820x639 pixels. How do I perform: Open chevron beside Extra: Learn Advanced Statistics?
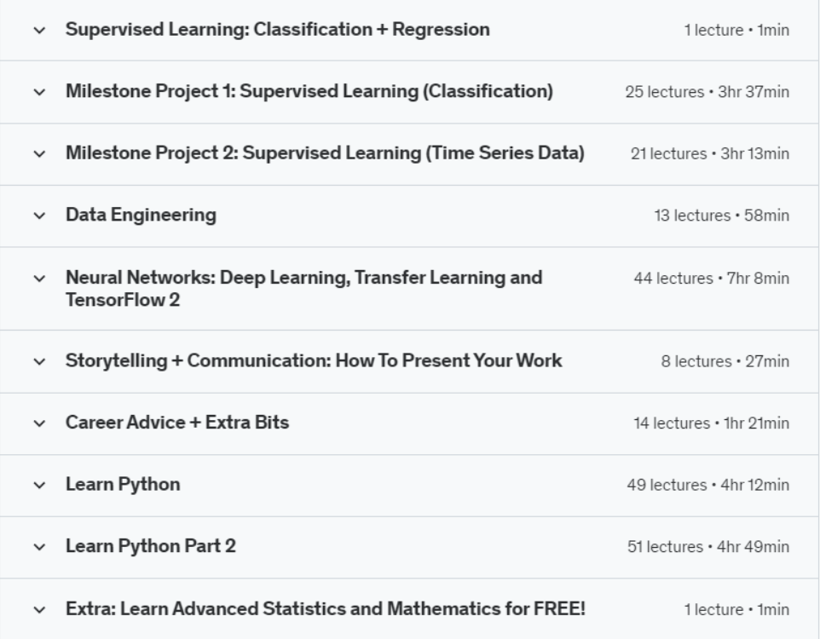(x=38, y=610)
